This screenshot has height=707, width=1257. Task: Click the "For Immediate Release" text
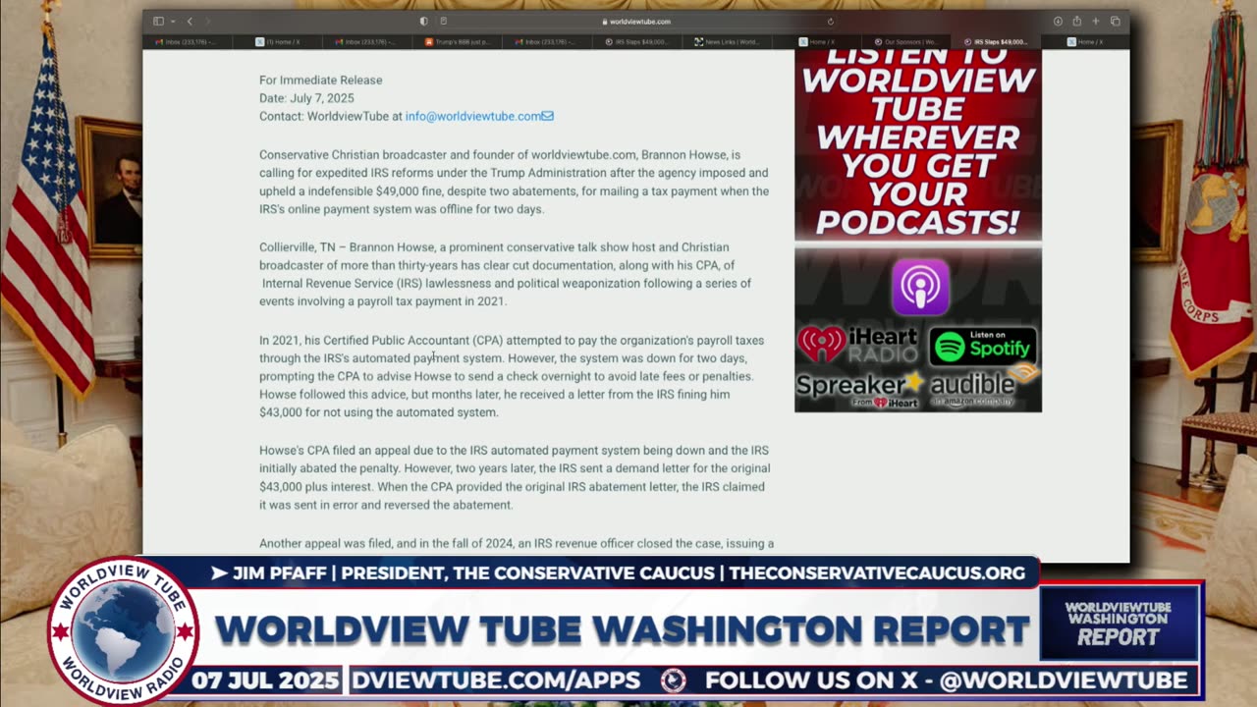321,80
